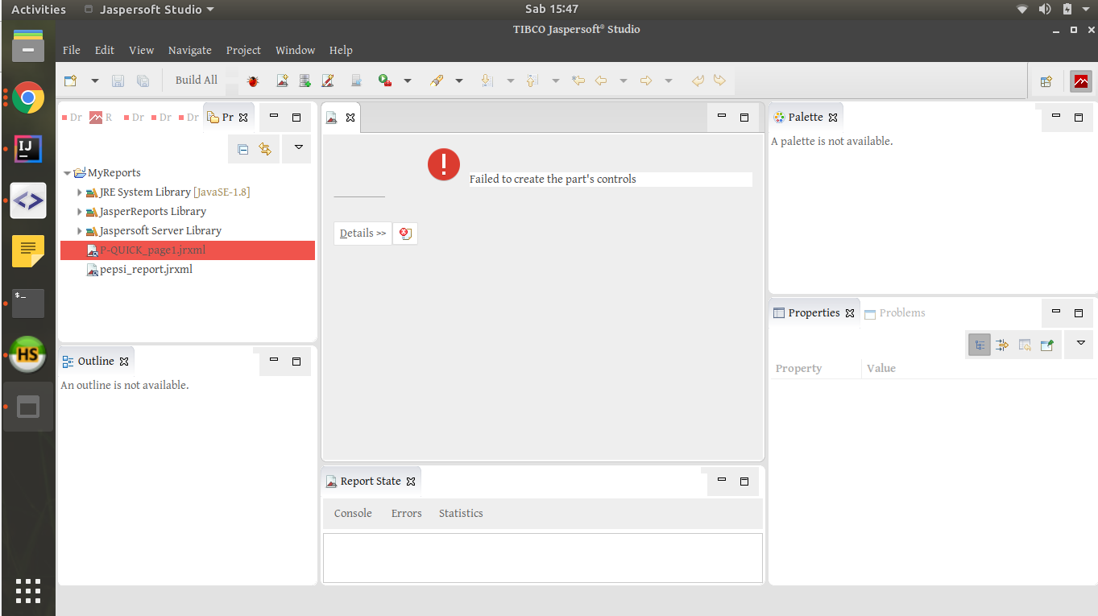Toggle Show Categories in Properties view
Screen dimensions: 1098x616
click(980, 345)
